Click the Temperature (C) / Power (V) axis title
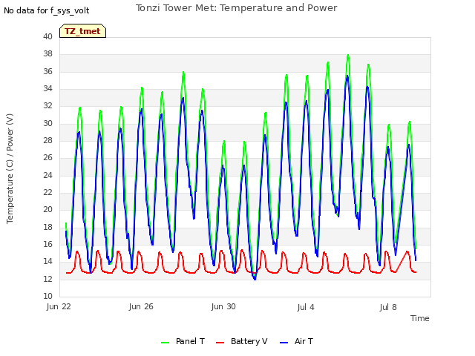Viewport: 475px width, 356px height. pos(10,168)
